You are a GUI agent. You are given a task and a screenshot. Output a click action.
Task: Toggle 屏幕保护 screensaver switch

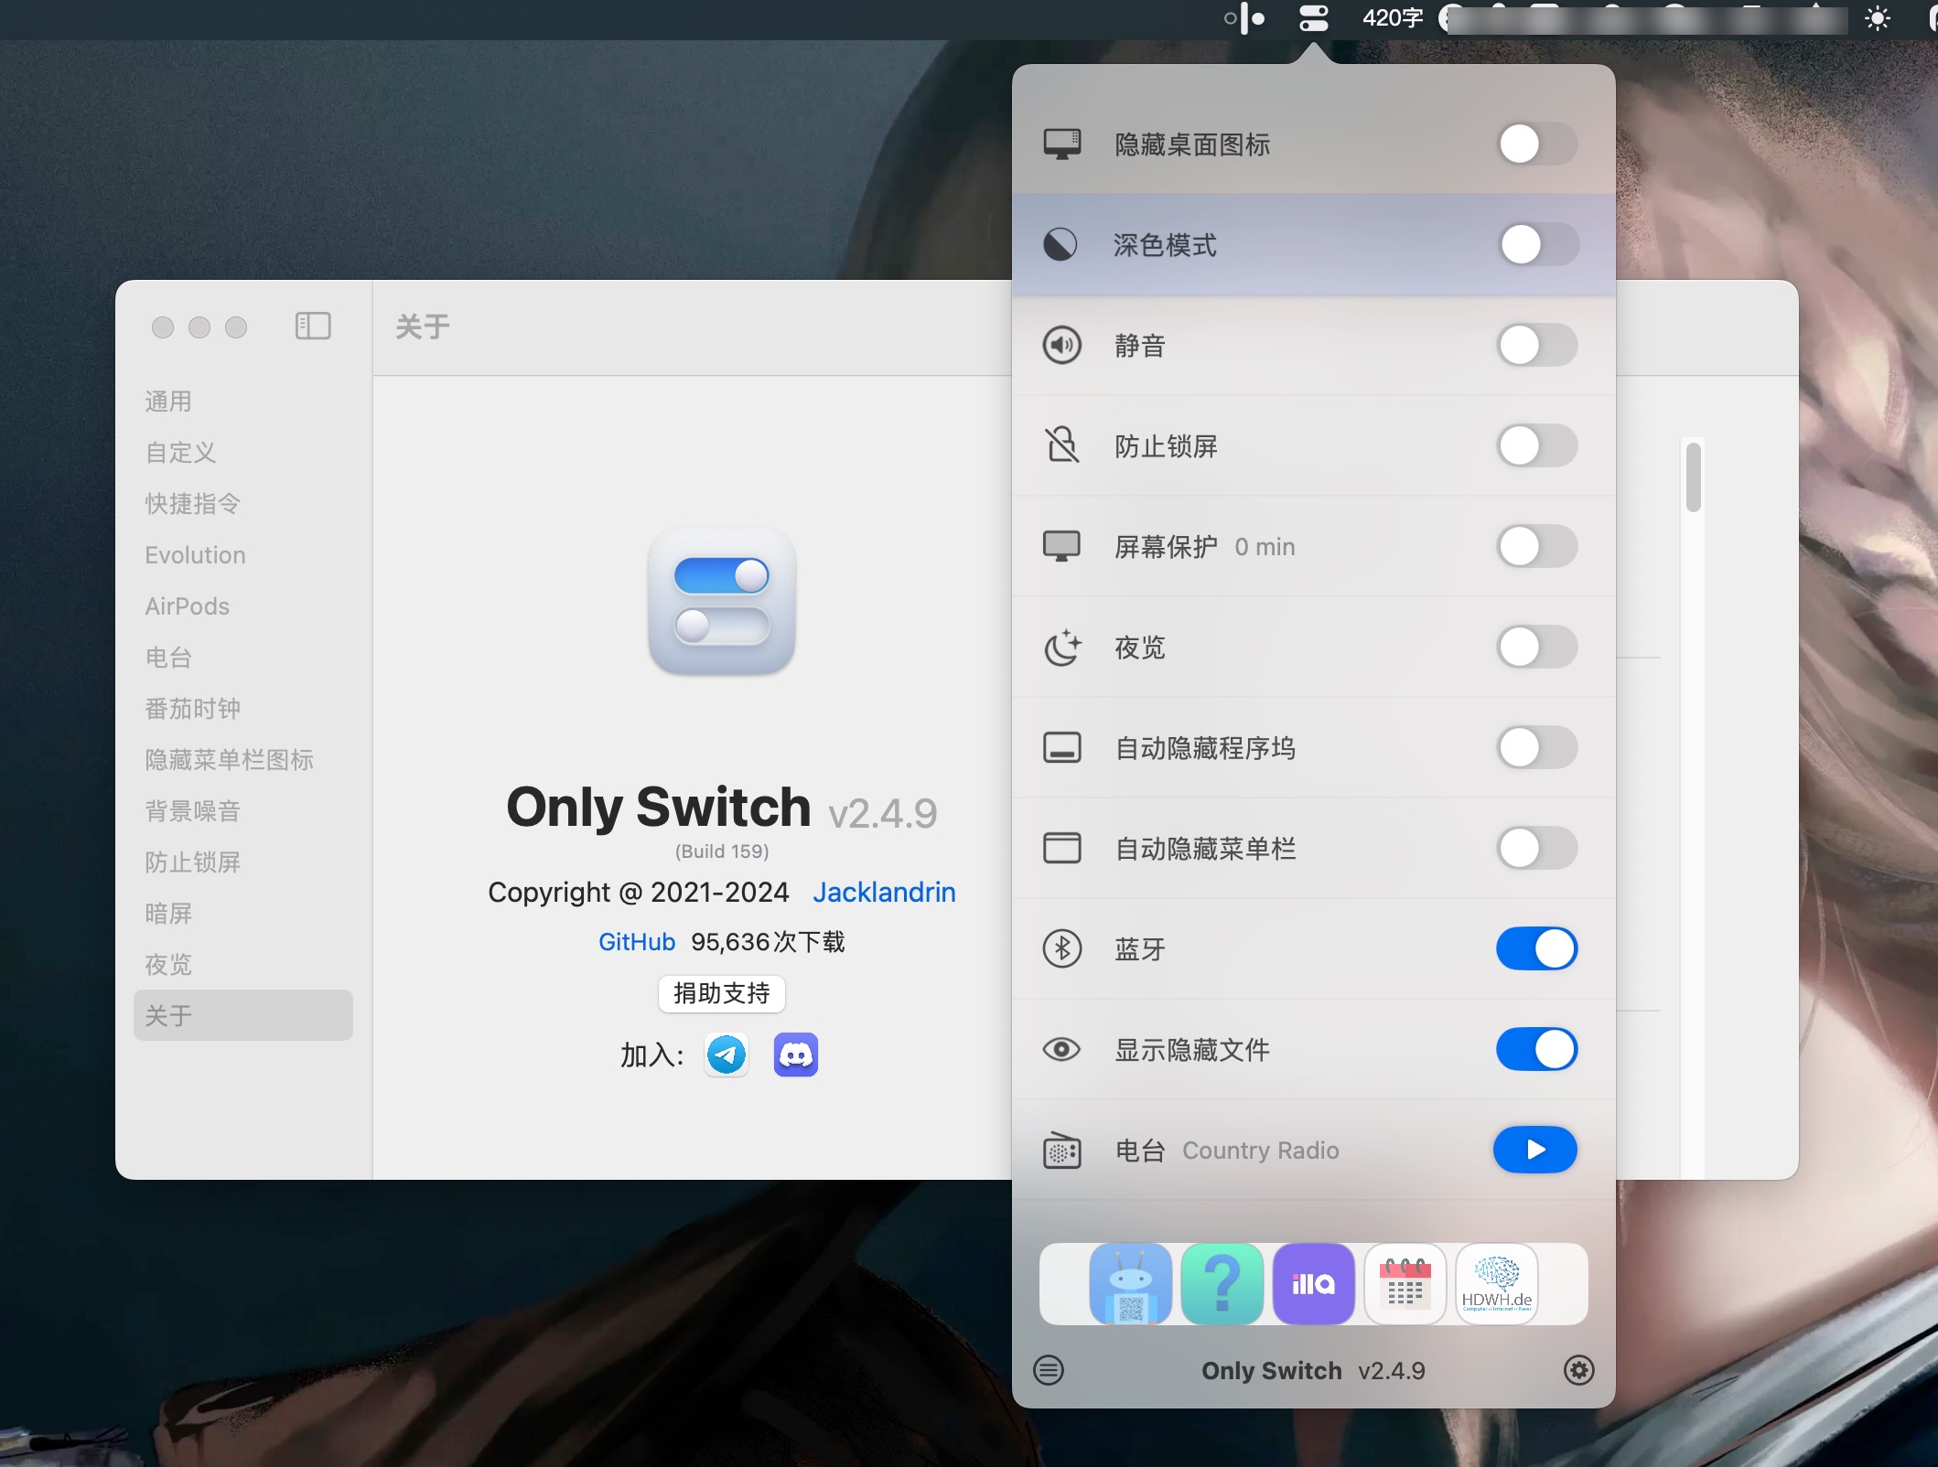coord(1537,546)
